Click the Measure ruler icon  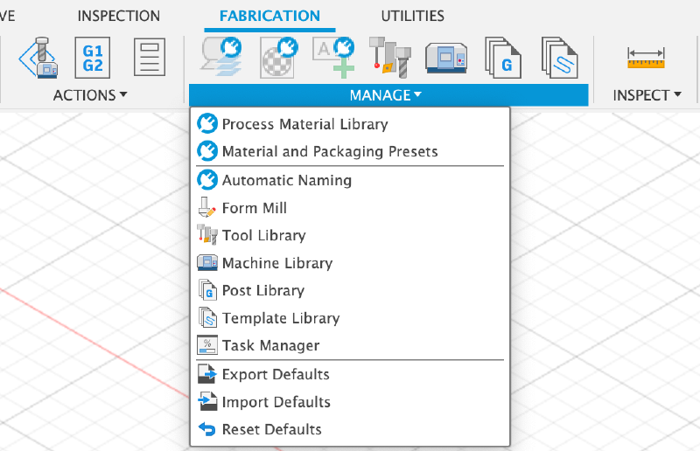tap(646, 58)
